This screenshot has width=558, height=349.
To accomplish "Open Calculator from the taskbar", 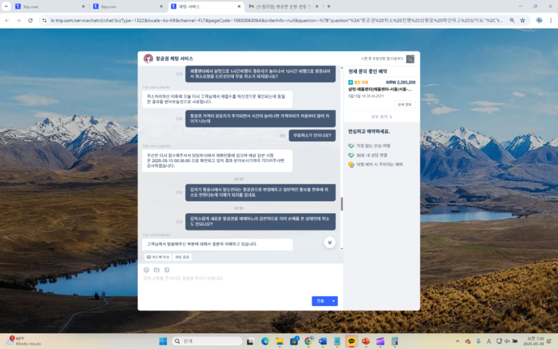I will coord(394,341).
